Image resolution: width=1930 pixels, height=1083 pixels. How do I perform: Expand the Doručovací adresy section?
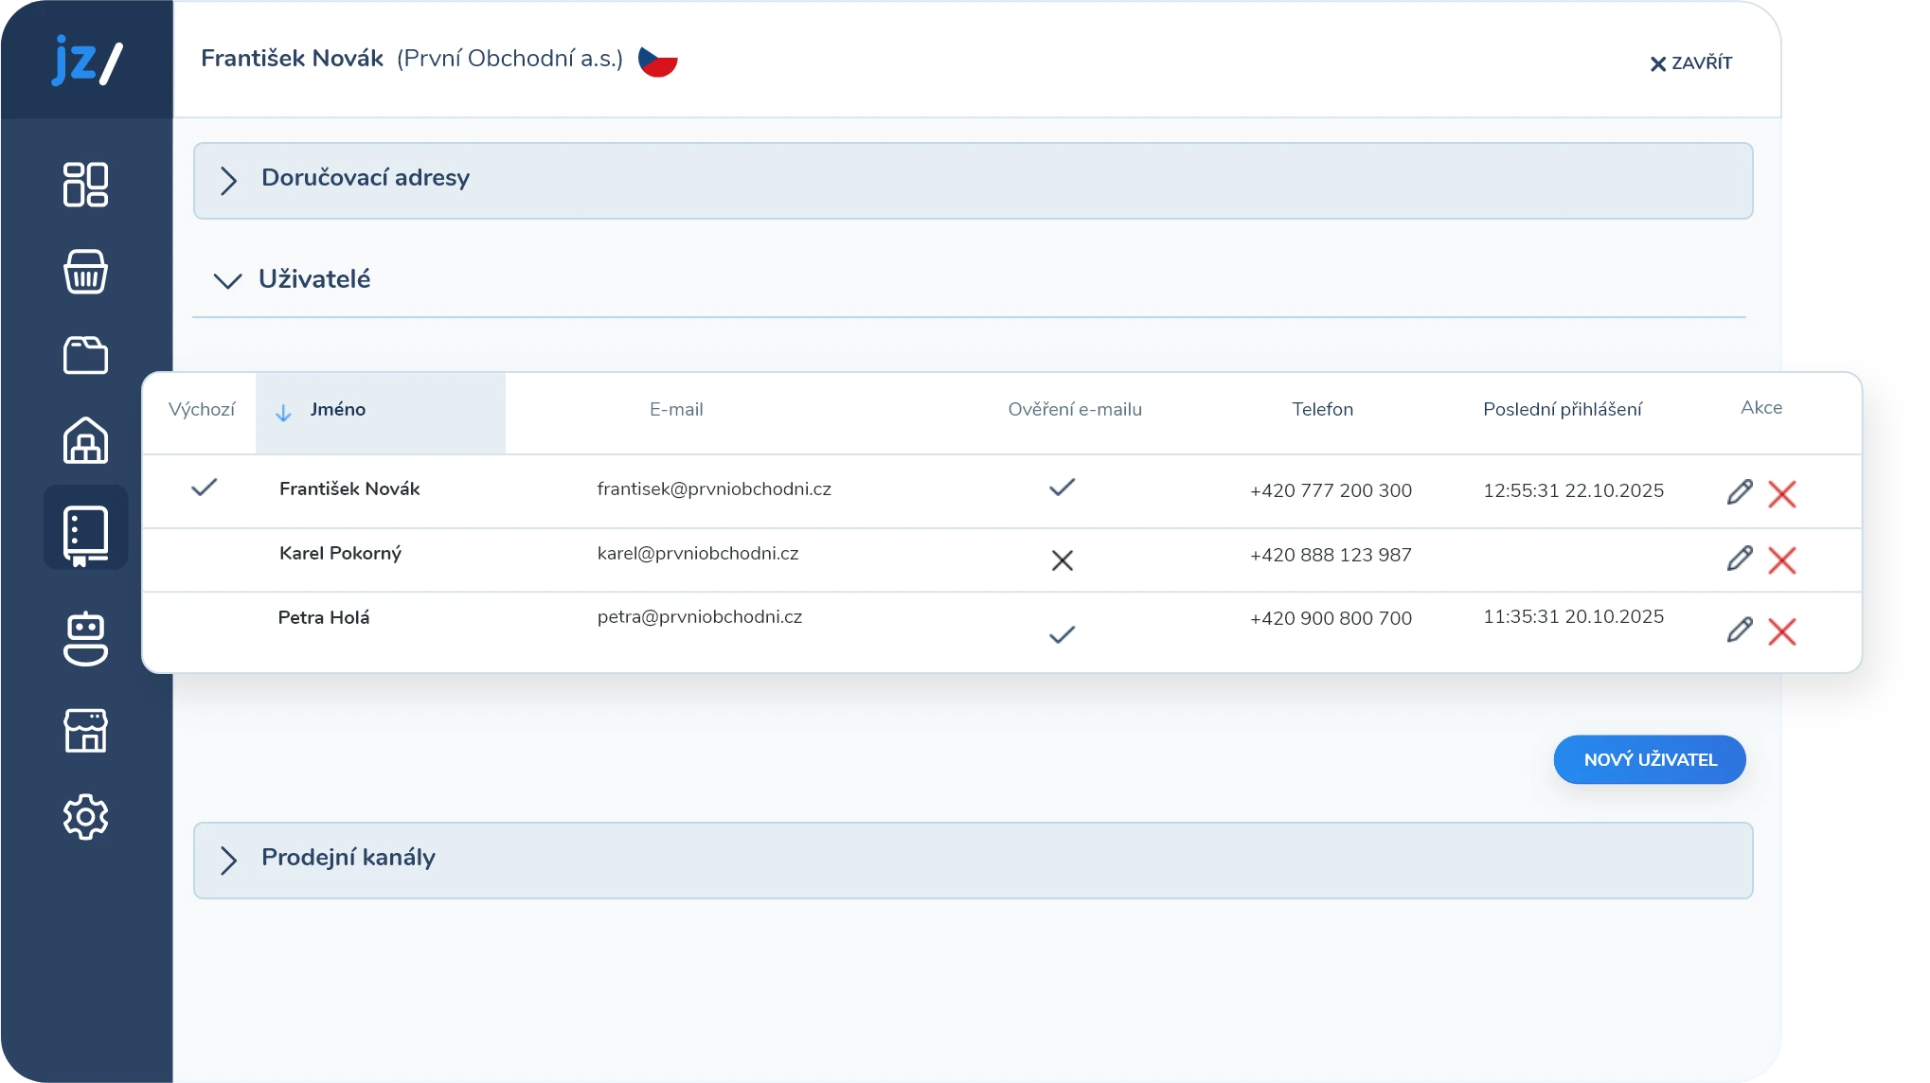pos(366,179)
